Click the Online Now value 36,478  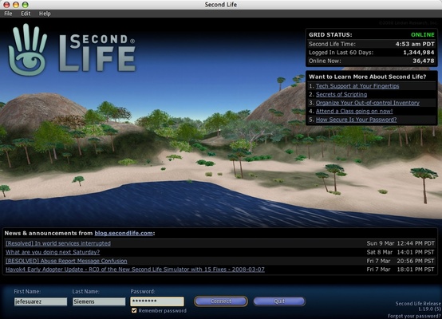click(x=424, y=61)
